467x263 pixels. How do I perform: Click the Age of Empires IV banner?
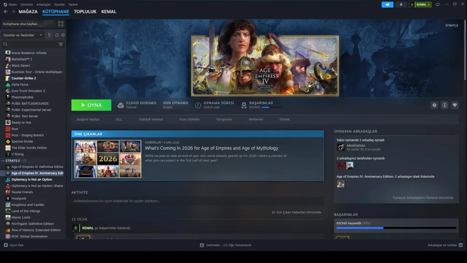265,66
